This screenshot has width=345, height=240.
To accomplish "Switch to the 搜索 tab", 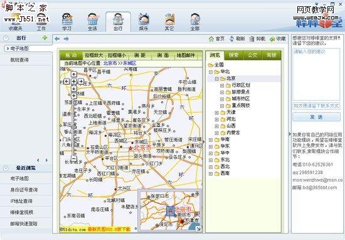I will pyautogui.click(x=234, y=55).
